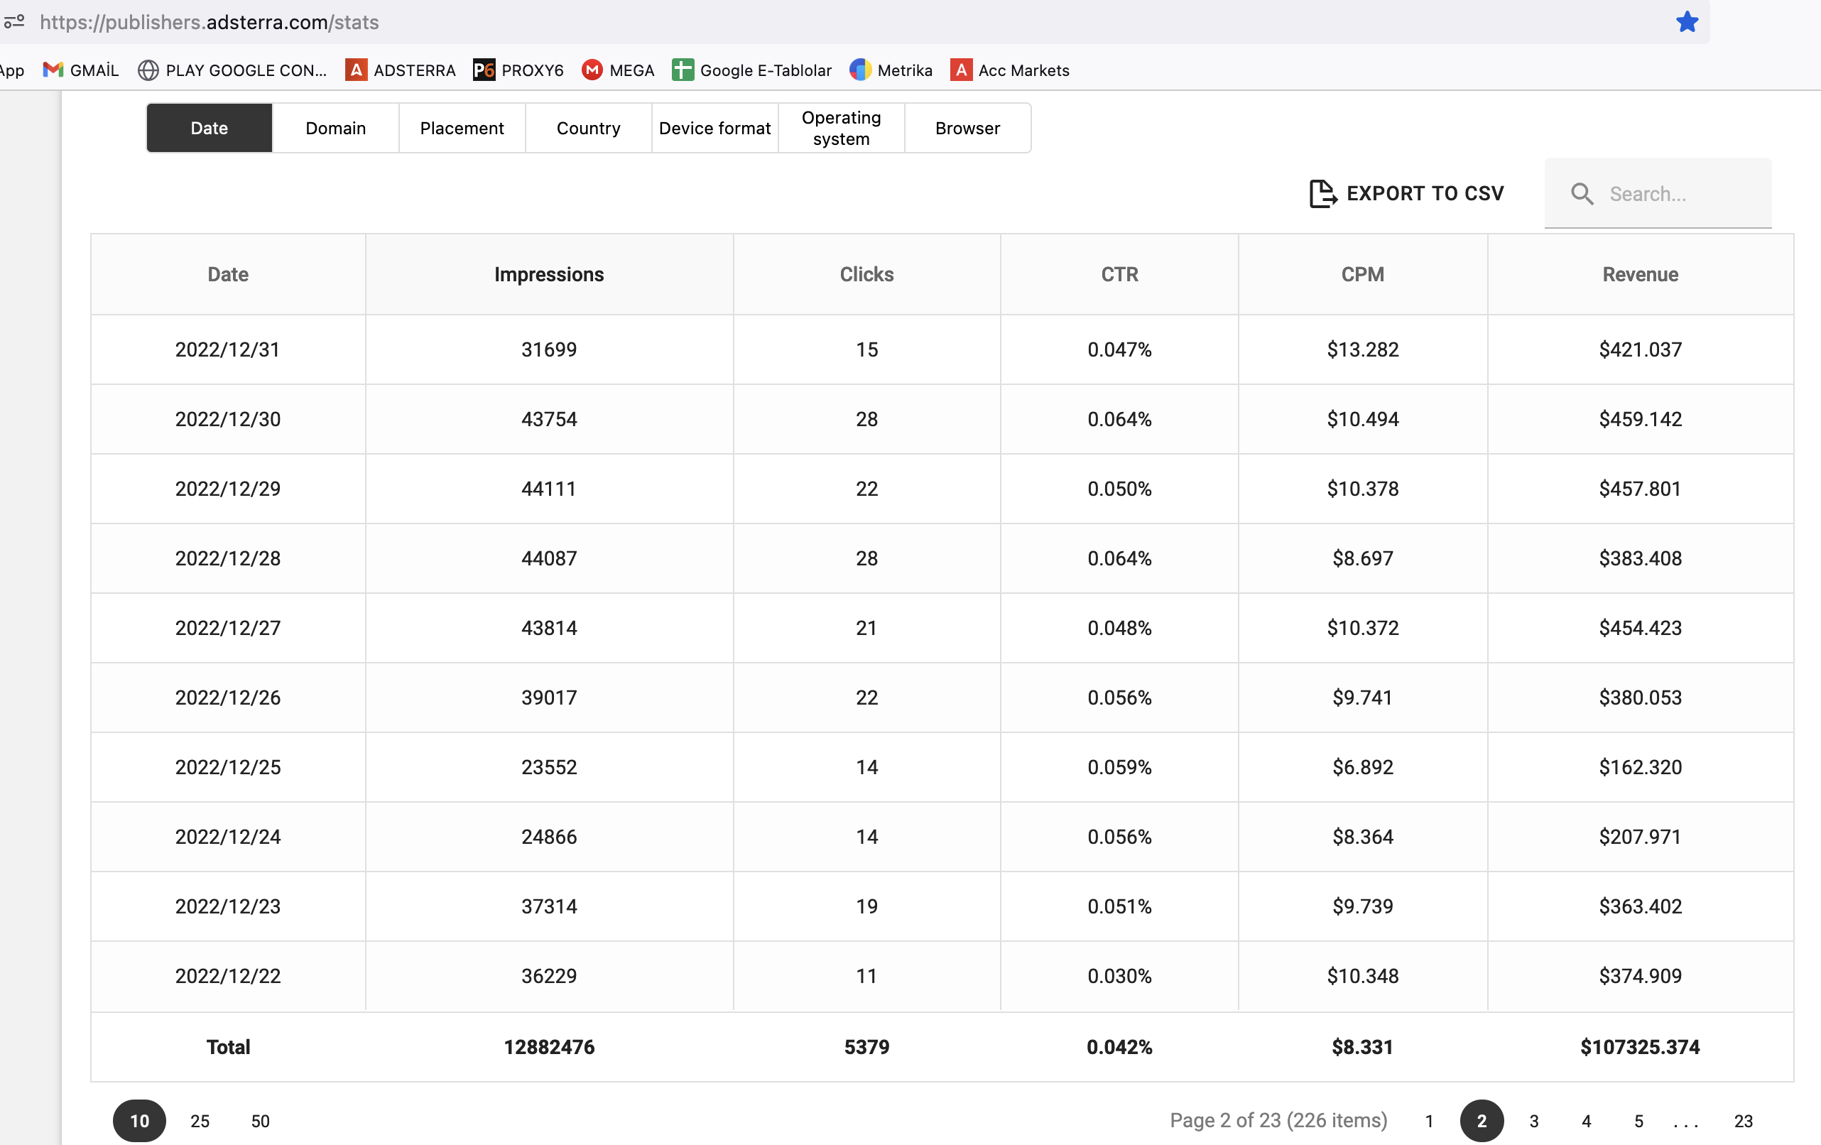Viewport: 1821px width, 1145px height.
Task: Show 25 items per page
Action: click(200, 1120)
